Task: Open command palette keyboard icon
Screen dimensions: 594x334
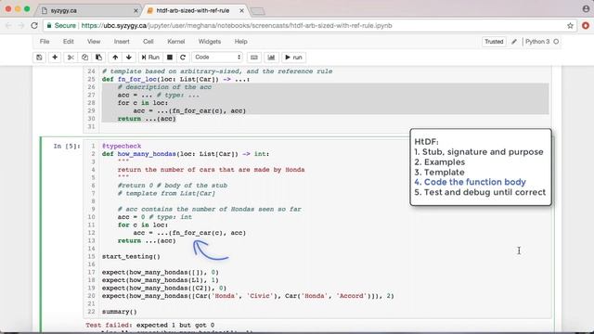Action: coord(253,58)
